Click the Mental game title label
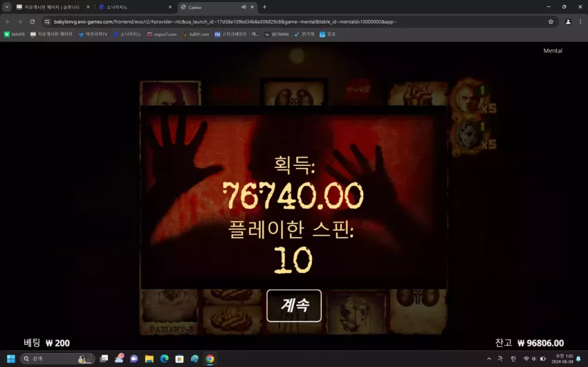The height and width of the screenshot is (367, 588). 553,50
